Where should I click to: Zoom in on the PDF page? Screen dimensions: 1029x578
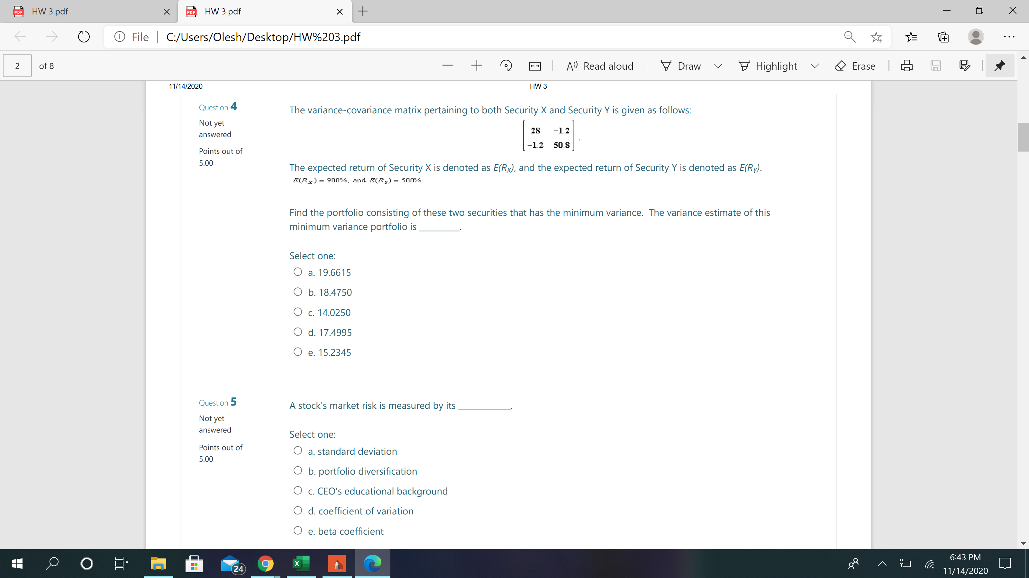coord(477,66)
